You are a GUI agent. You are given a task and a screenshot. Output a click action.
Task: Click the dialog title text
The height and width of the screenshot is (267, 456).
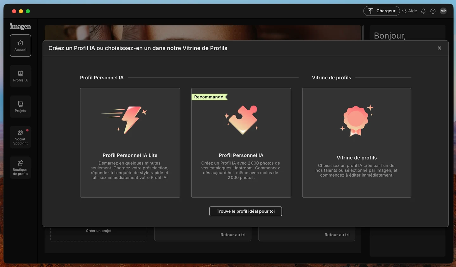138,48
